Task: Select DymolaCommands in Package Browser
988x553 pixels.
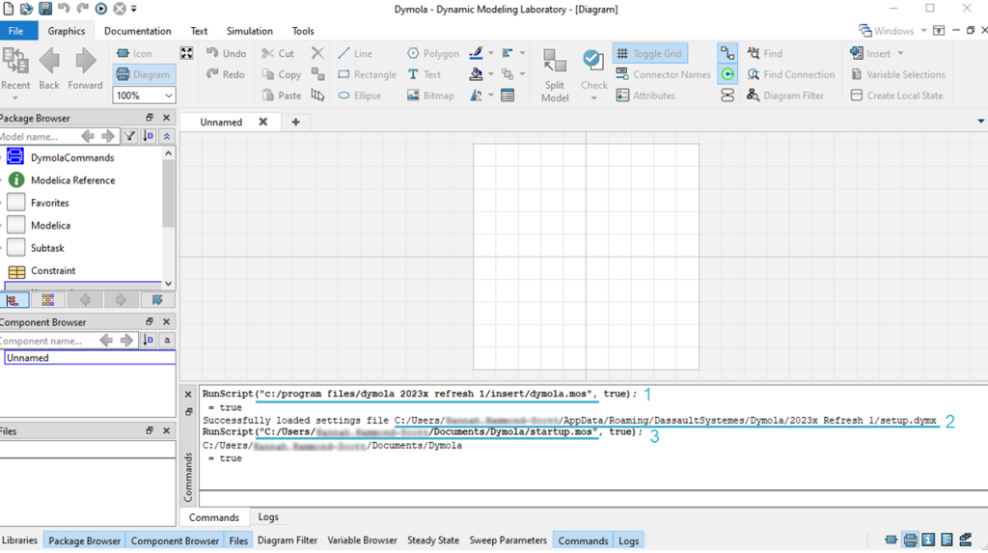Action: coord(72,157)
